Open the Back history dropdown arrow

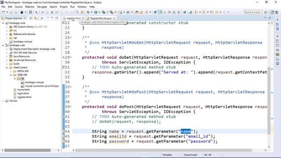pos(220,12)
